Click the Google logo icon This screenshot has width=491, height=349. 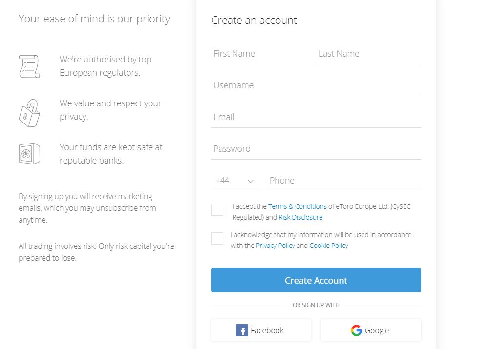[x=356, y=330]
